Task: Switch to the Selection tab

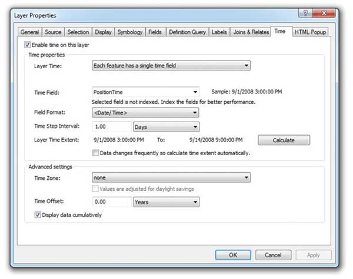Action: [x=78, y=32]
